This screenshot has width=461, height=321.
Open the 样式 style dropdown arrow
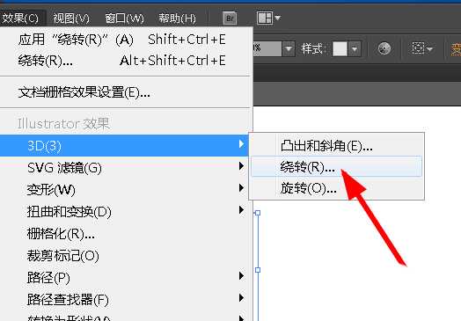tap(355, 48)
